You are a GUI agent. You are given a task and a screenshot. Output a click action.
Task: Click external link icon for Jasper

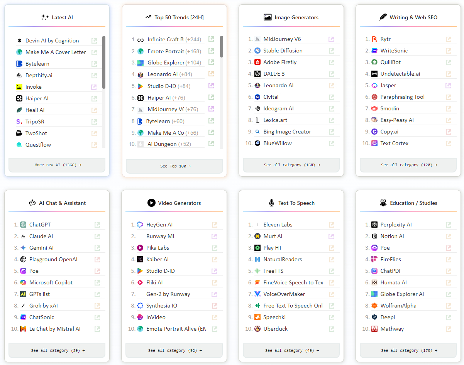click(448, 86)
